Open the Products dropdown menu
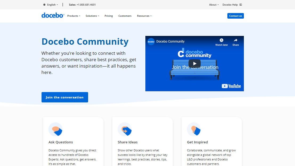Screen dimensions: 295x166 tap(73, 16)
